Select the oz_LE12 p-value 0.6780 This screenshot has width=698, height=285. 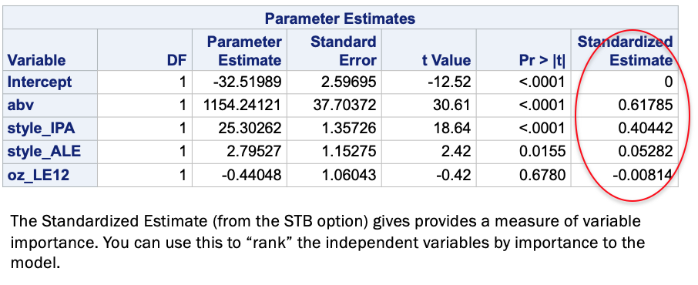pos(542,176)
